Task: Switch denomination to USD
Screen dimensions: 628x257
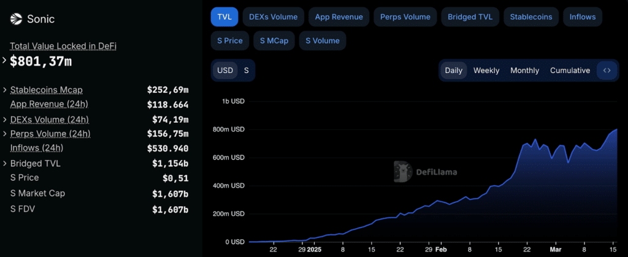Action: click(x=225, y=71)
